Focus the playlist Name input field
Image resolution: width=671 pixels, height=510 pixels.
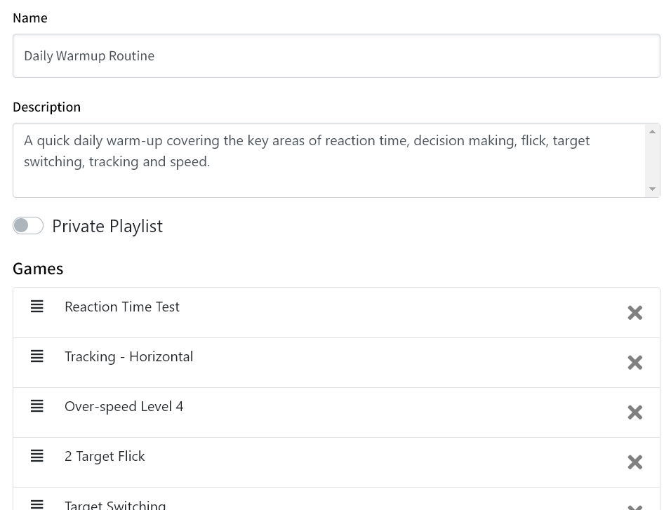[336, 56]
